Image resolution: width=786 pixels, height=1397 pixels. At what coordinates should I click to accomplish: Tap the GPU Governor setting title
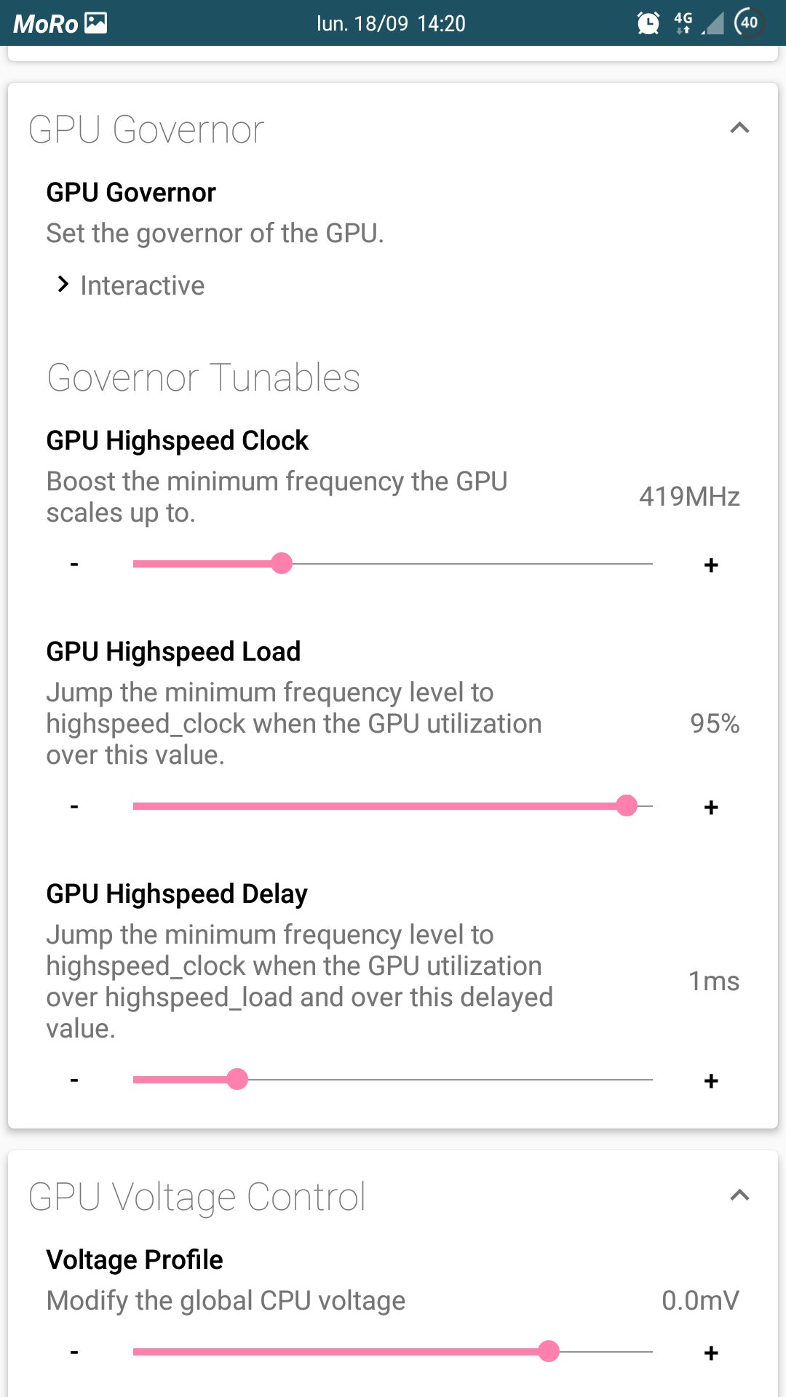click(x=131, y=193)
